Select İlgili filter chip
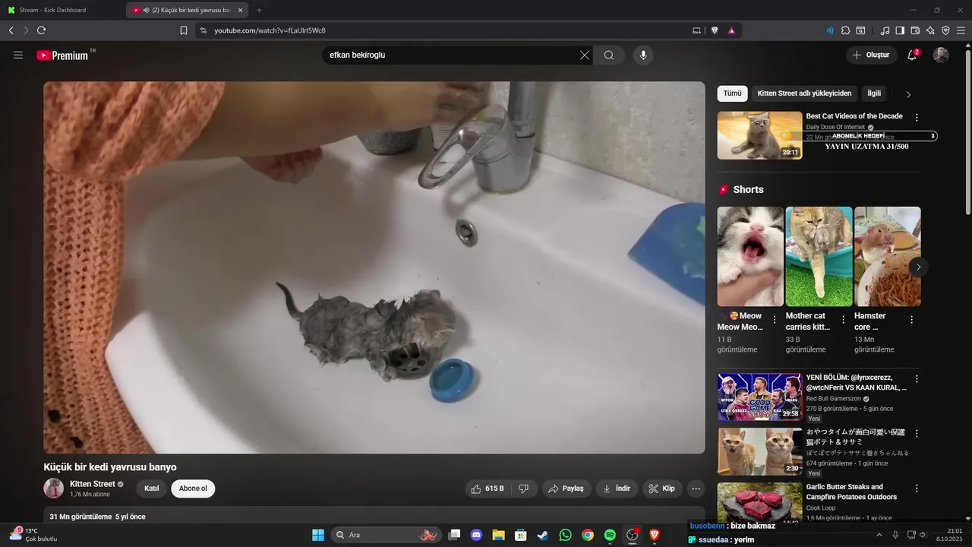Image resolution: width=972 pixels, height=547 pixels. coord(874,93)
